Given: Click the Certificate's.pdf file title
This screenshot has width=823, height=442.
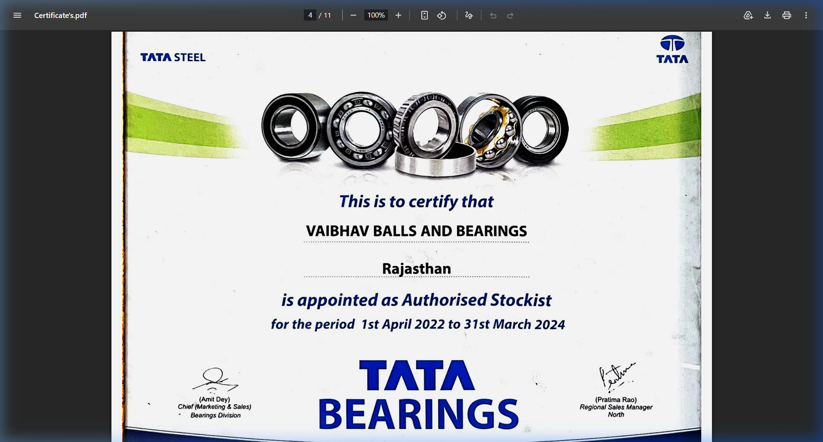Looking at the screenshot, I should coord(60,15).
